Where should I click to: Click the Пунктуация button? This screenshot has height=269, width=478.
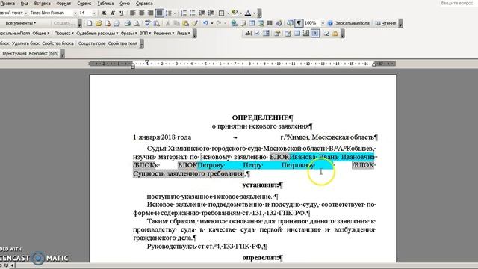click(14, 53)
